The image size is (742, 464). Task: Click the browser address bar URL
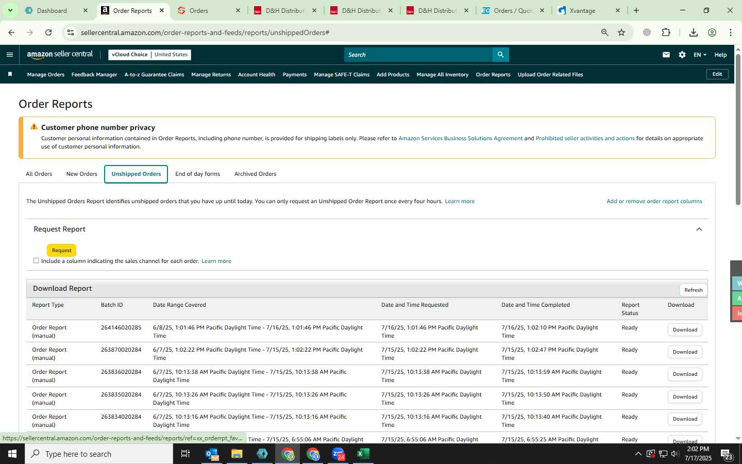pyautogui.click(x=205, y=32)
